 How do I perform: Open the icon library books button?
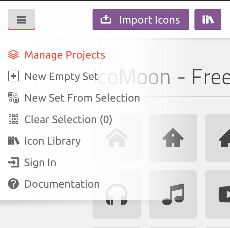pos(208,20)
